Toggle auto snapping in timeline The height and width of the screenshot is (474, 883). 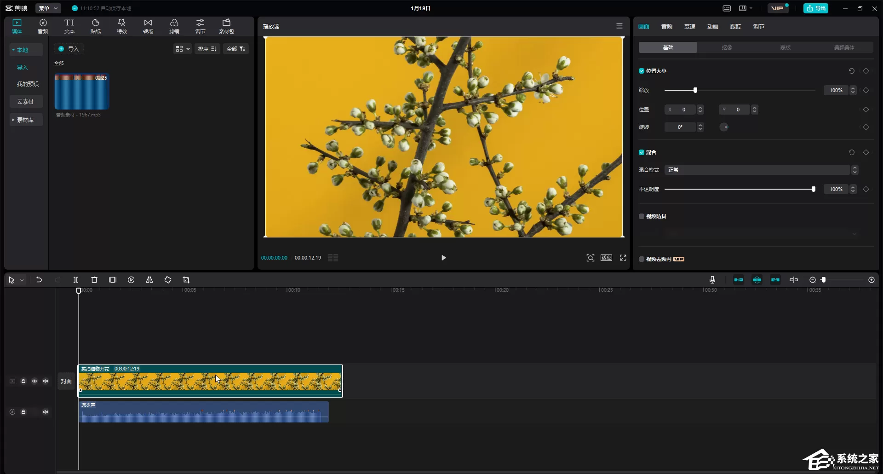[x=757, y=280]
